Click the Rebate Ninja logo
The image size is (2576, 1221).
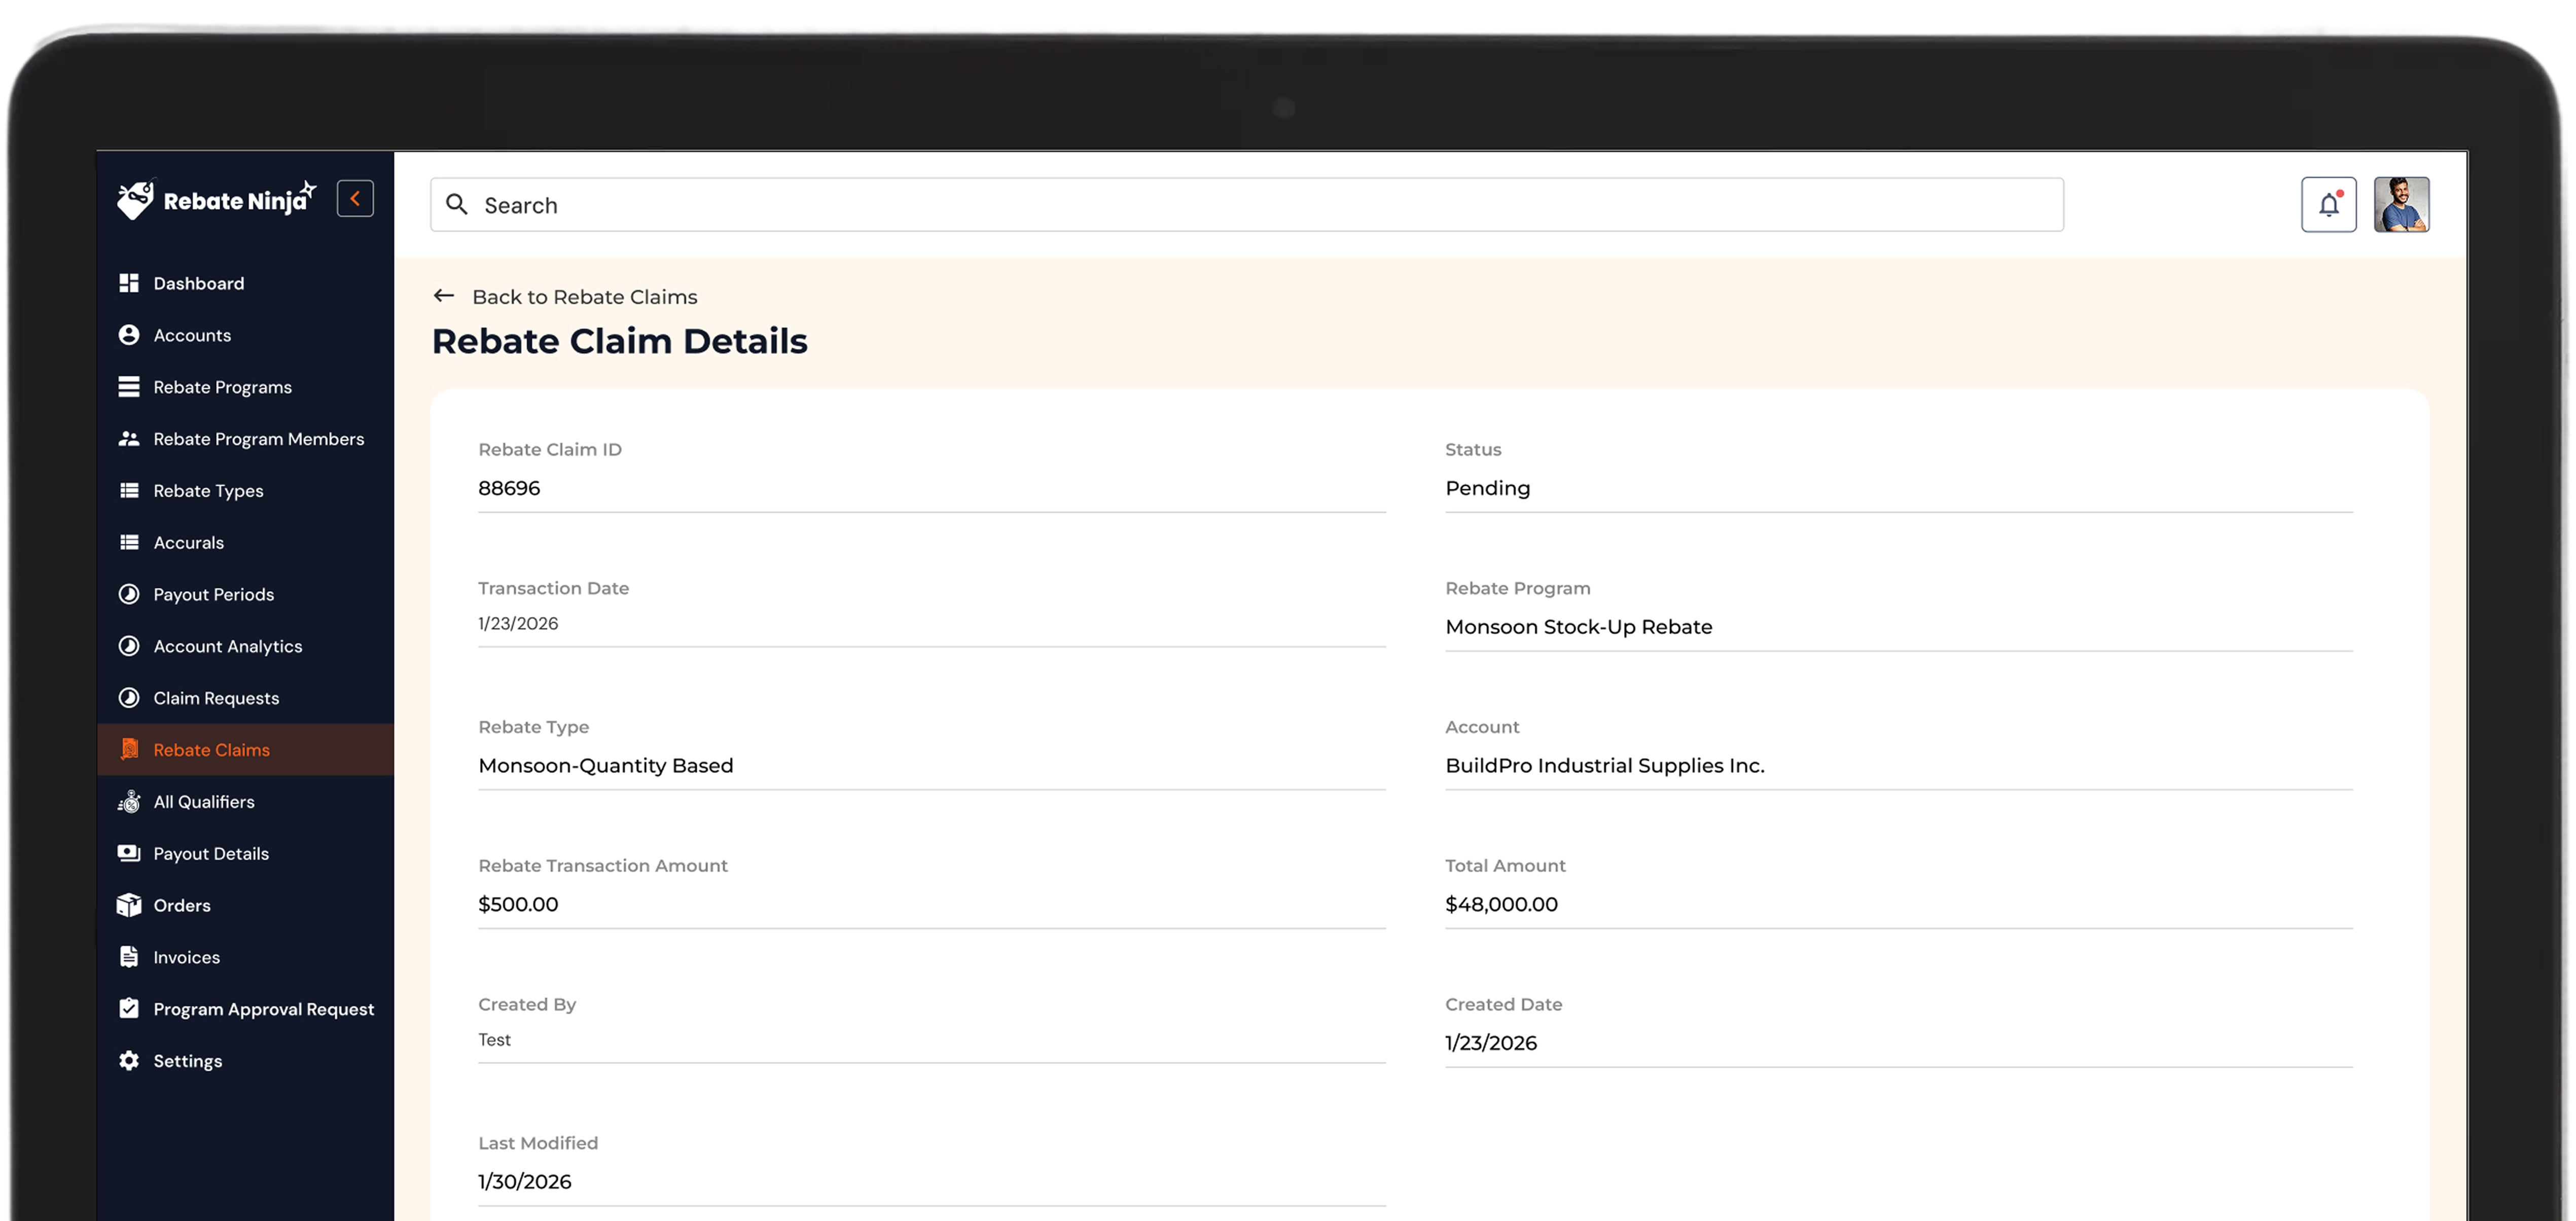pyautogui.click(x=216, y=200)
